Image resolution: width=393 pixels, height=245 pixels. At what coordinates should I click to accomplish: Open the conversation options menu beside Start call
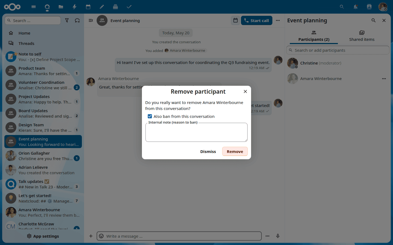[x=278, y=20]
